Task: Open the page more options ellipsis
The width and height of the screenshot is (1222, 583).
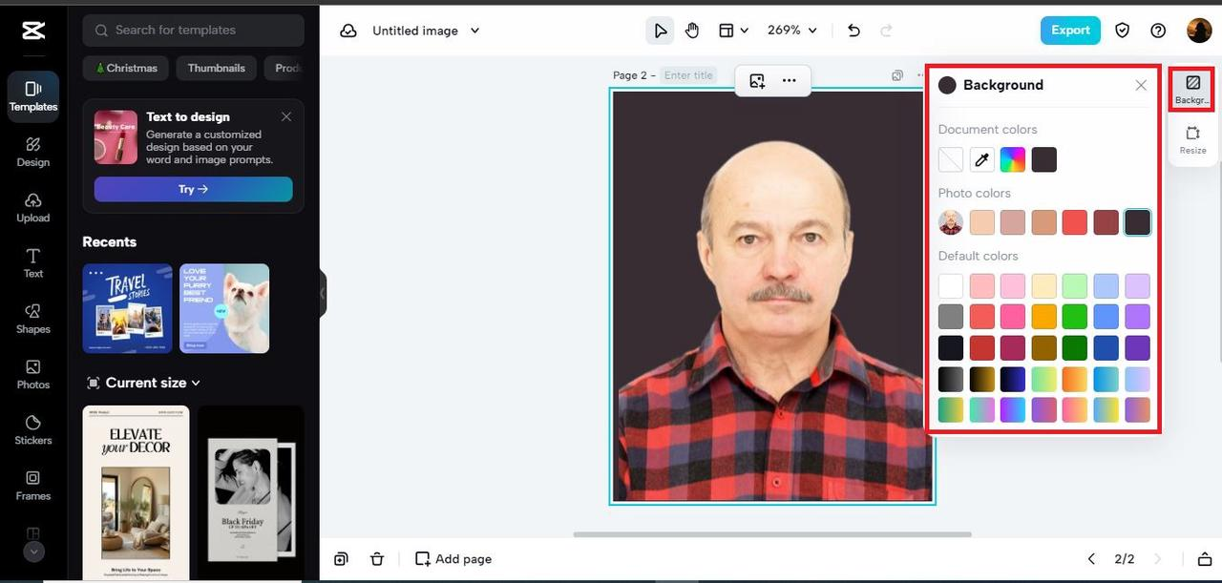Action: [x=790, y=81]
